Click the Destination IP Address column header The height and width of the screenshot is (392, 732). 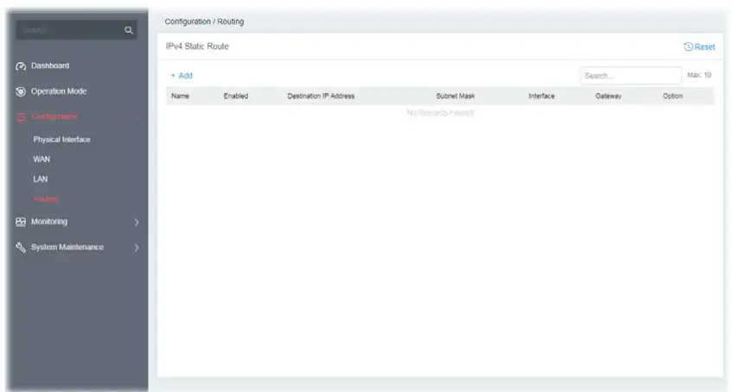[321, 96]
